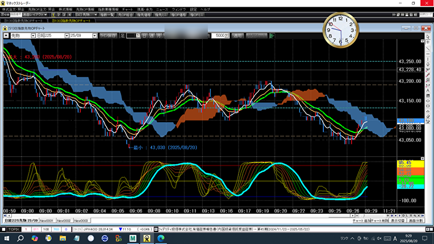Open Microsoft Edge from the taskbar

[161, 238]
